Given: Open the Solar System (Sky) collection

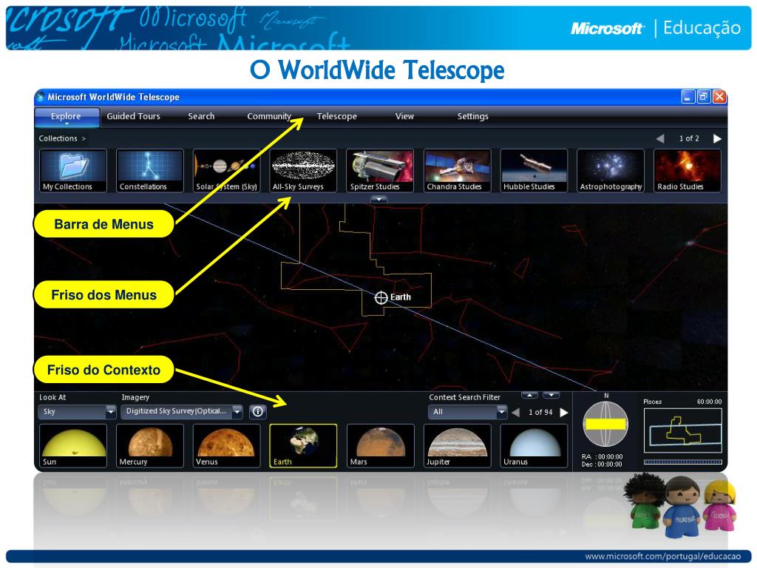Looking at the screenshot, I should 226,171.
